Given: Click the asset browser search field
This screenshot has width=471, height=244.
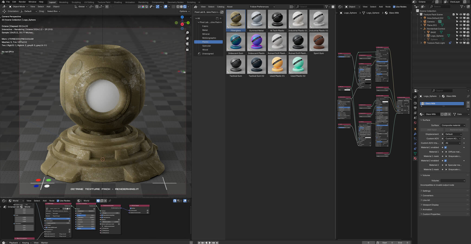Looking at the screenshot, I should pyautogui.click(x=309, y=7).
